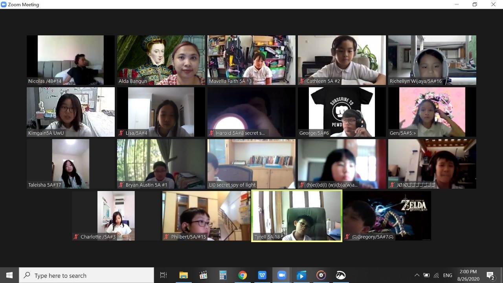
Task: Click the Wi-Fi network tray icon
Action: coord(436,275)
